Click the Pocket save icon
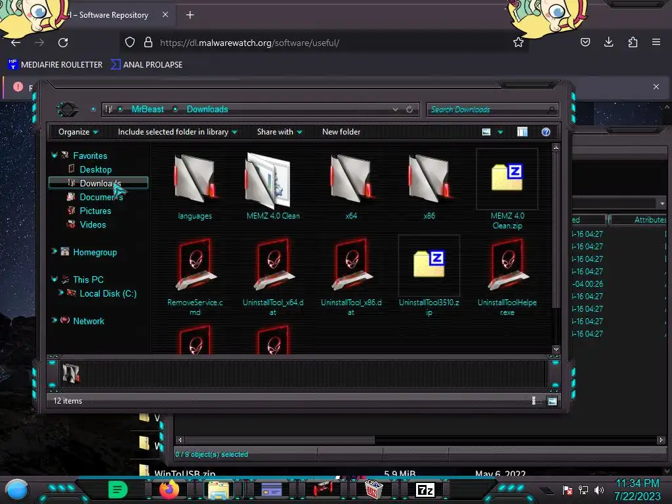This screenshot has width=672, height=504. point(585,42)
